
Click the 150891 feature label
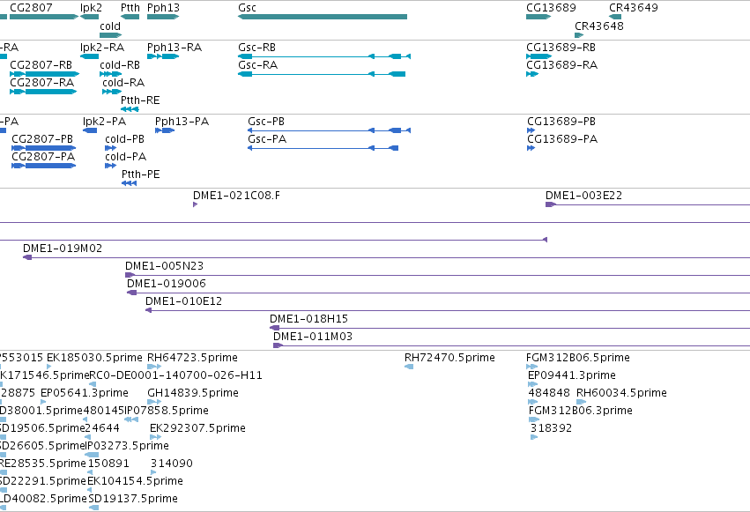click(x=108, y=464)
